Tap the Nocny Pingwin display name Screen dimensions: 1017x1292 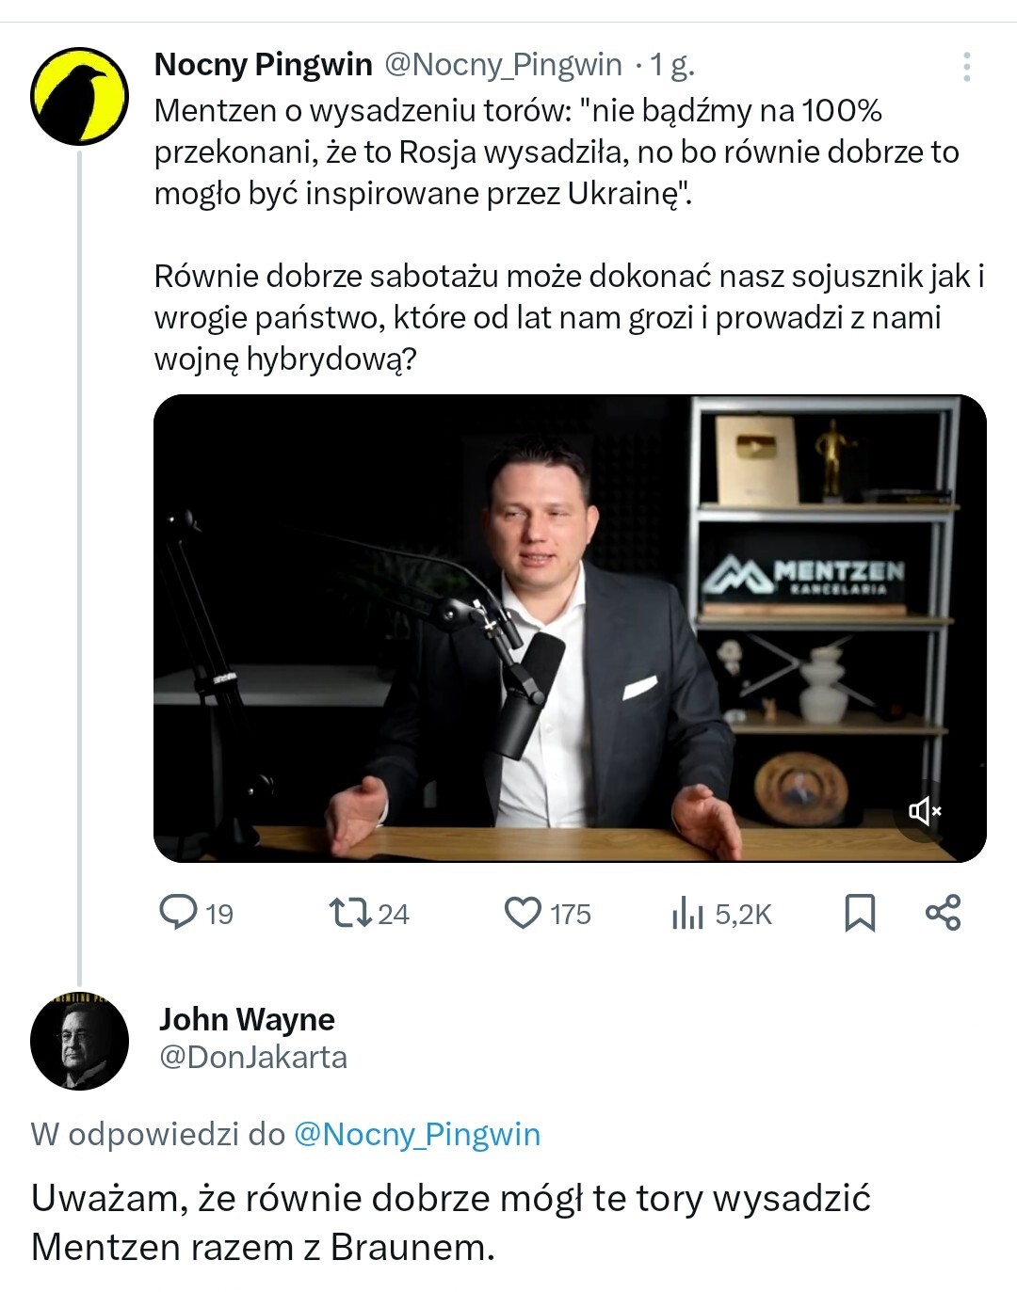click(x=263, y=65)
